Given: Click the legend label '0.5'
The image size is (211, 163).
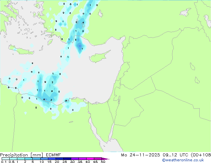Looking at the screenshot, I should [x=12, y=162].
